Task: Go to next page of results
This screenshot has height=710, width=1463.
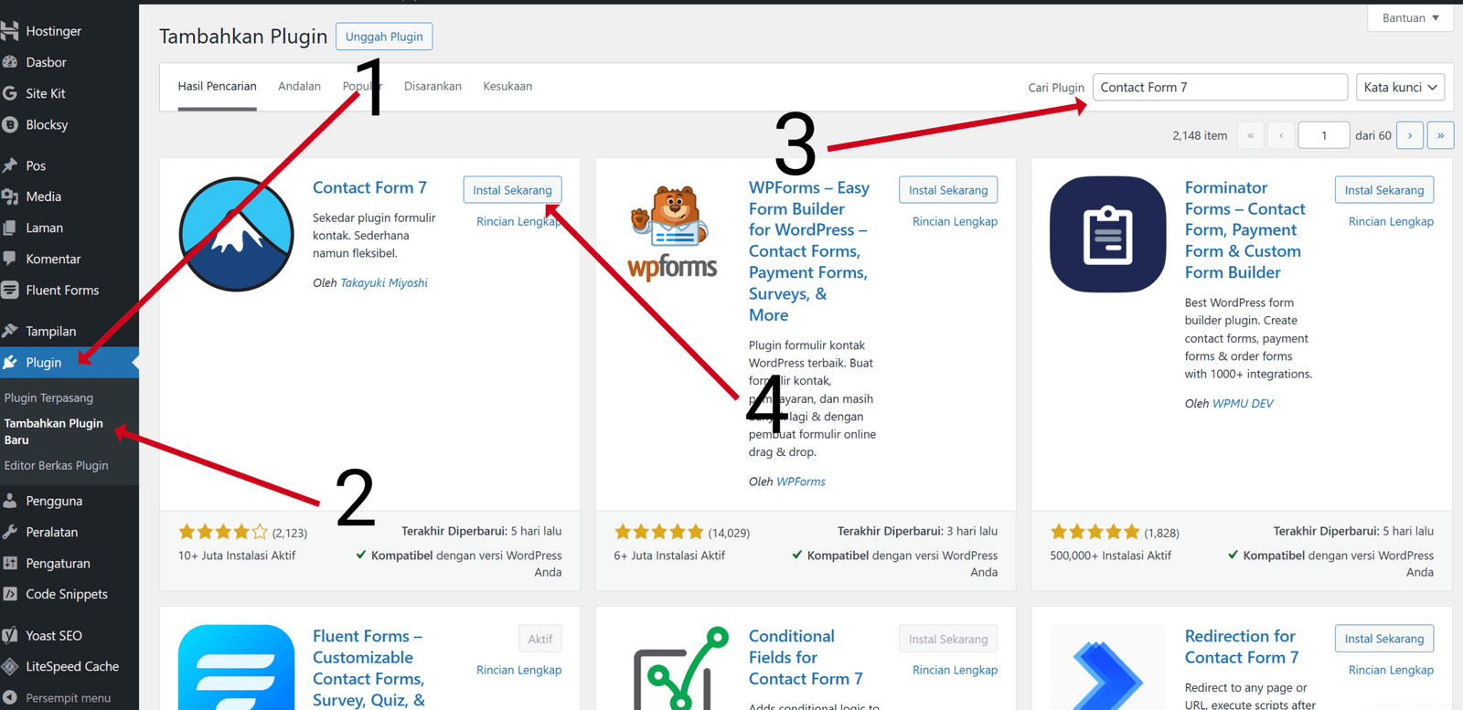Action: [x=1410, y=135]
